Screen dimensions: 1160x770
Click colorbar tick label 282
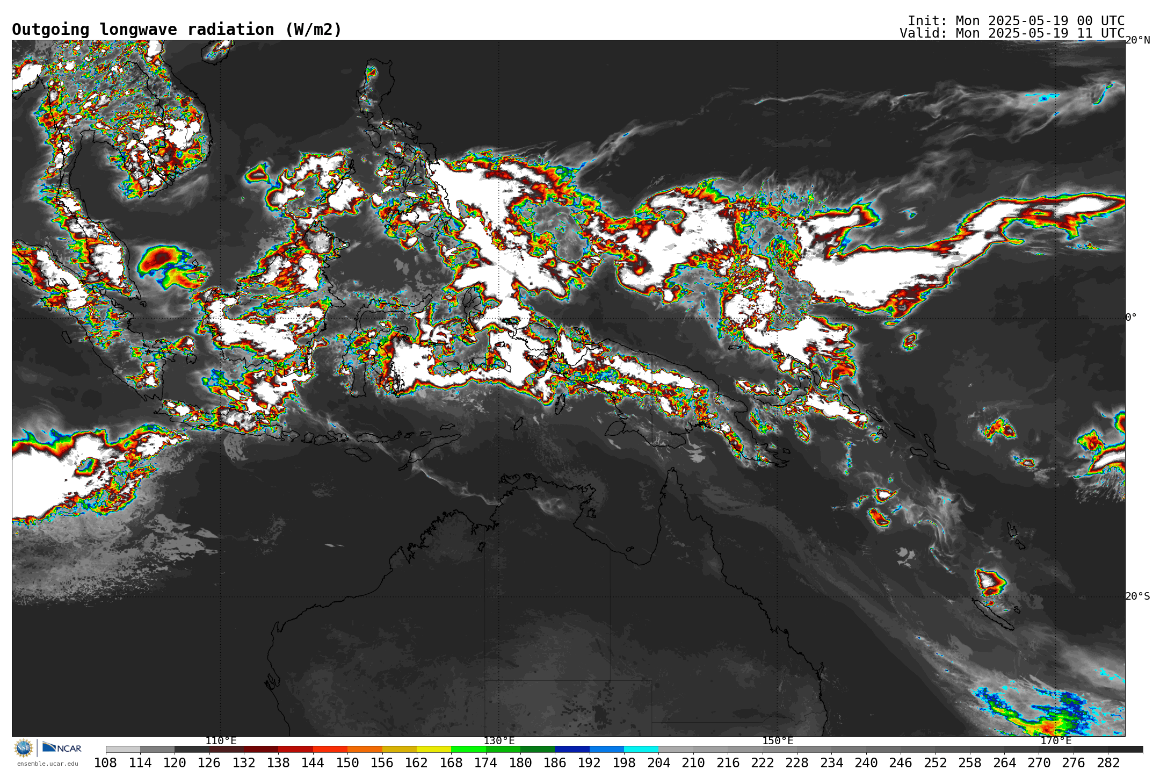1108,763
